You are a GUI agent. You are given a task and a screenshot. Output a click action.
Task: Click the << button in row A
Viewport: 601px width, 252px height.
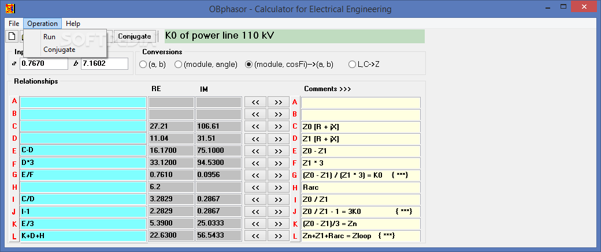click(x=255, y=103)
